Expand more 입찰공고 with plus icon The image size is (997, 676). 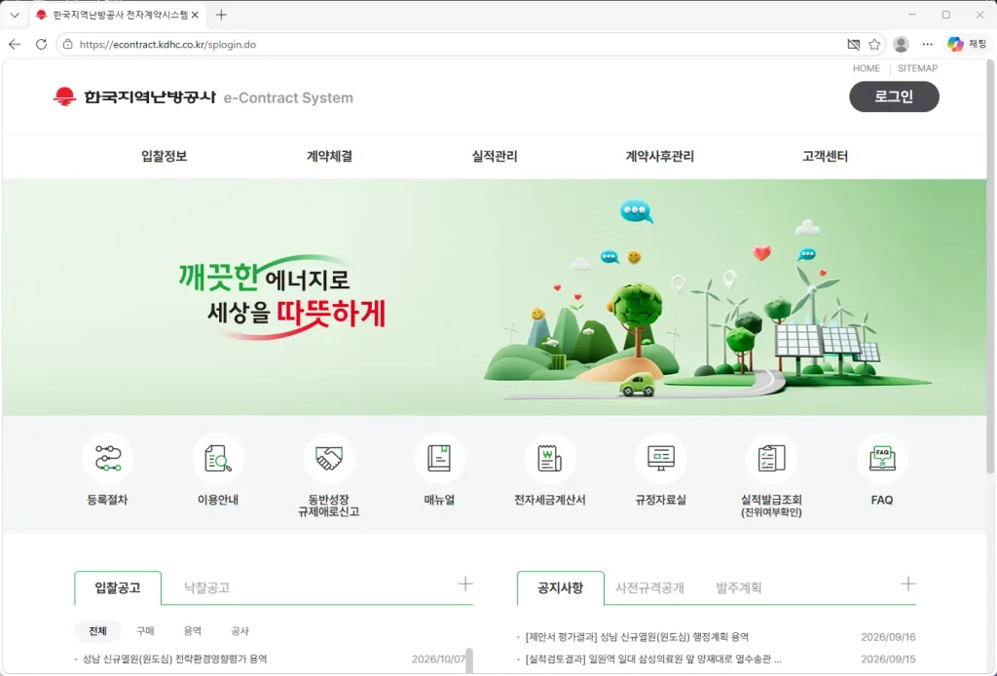(465, 583)
